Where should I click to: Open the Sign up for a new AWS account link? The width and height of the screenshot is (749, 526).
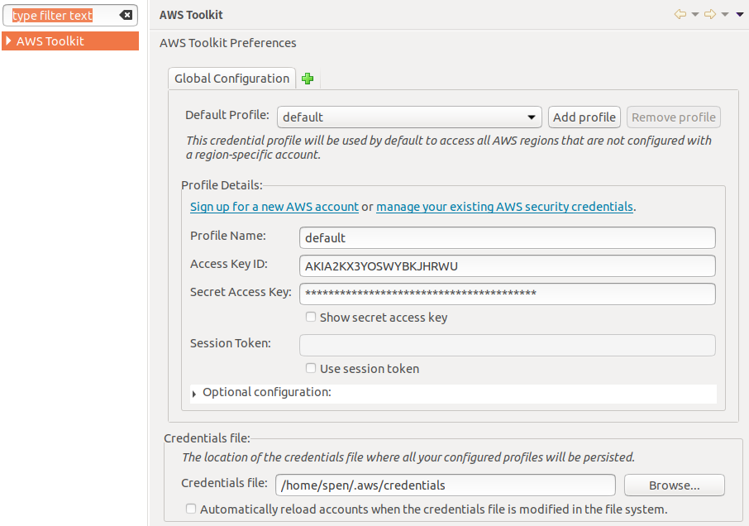[274, 207]
